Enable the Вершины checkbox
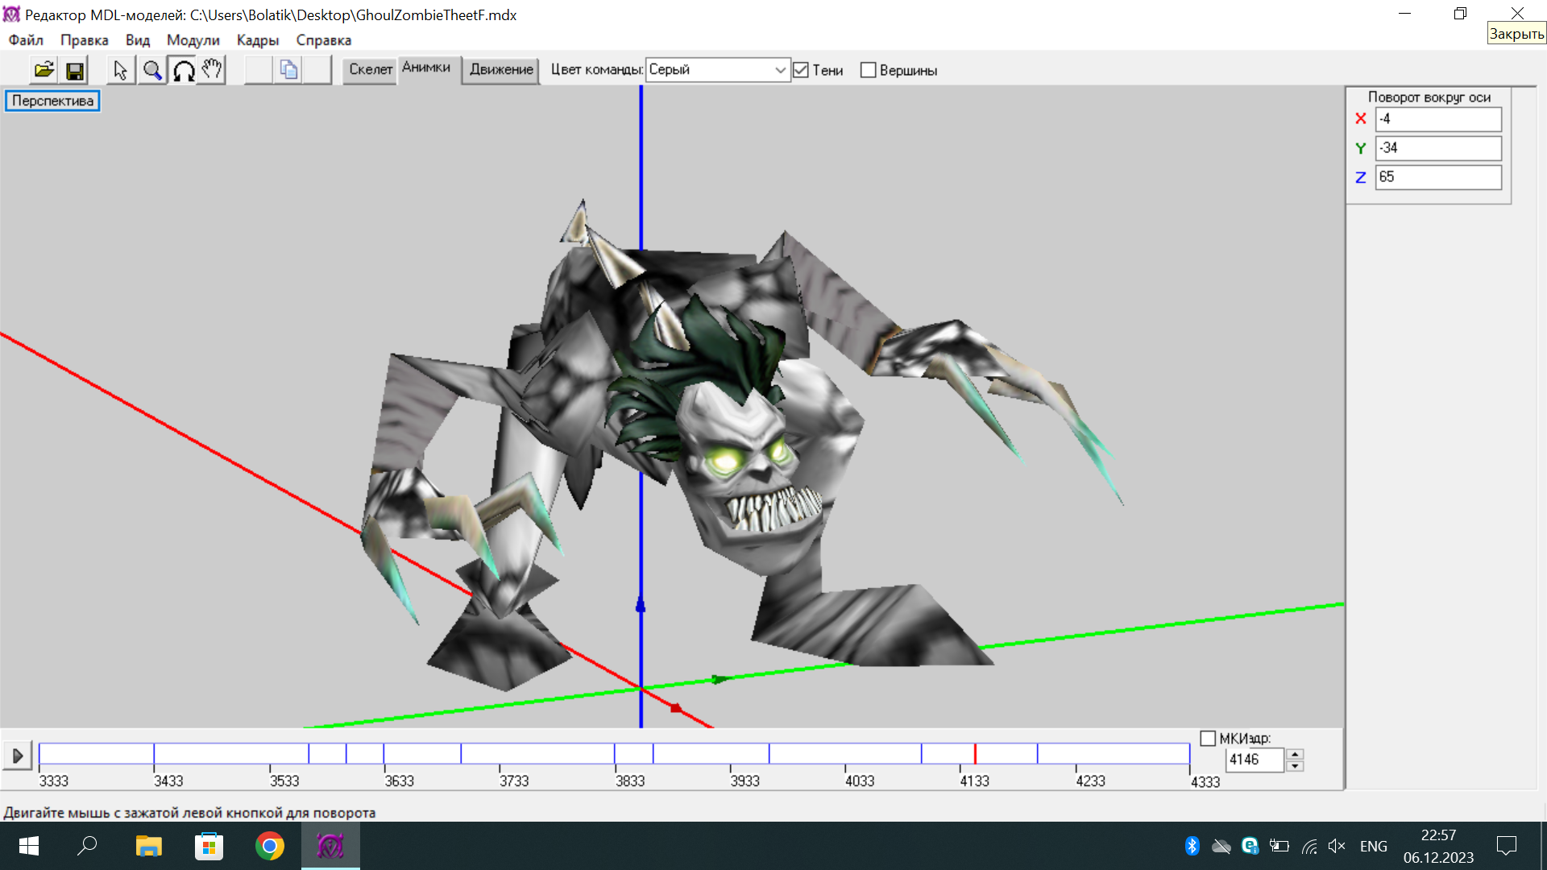Image resolution: width=1547 pixels, height=870 pixels. click(x=868, y=70)
